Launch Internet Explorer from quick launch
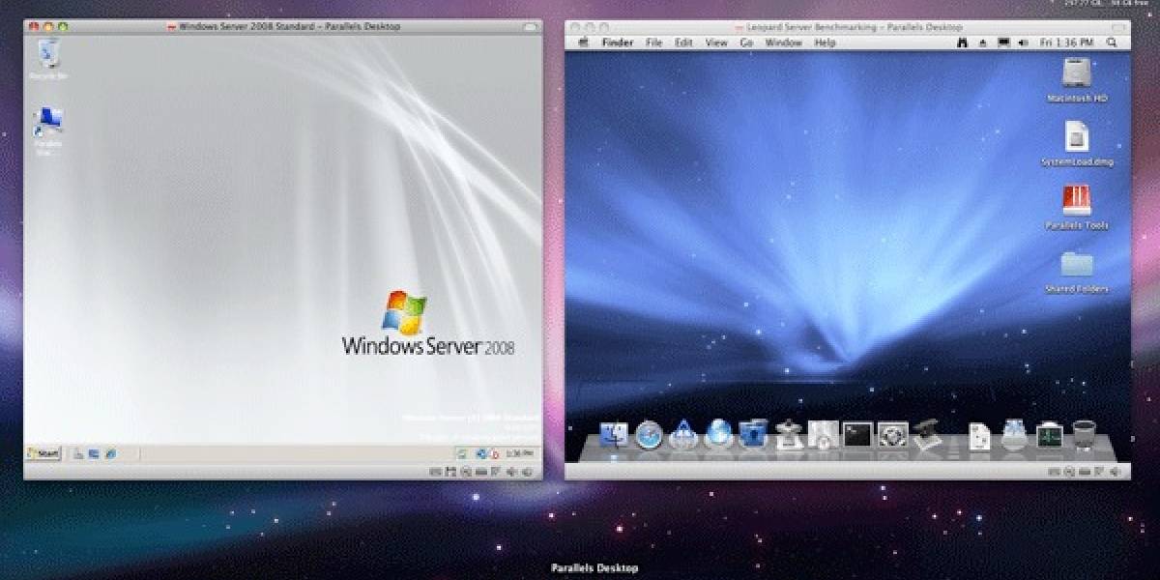Viewport: 1160px width, 580px height. pos(110,452)
